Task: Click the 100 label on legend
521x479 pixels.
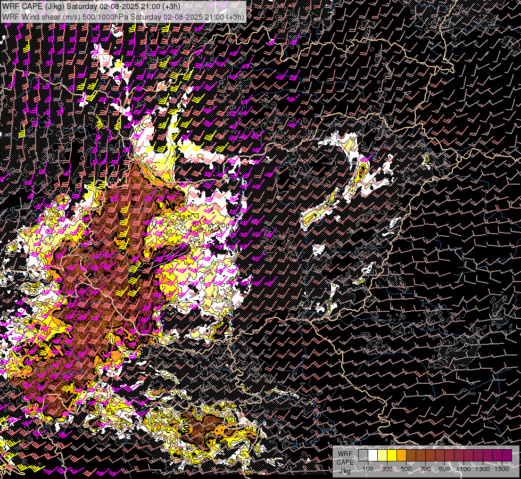Action: [368, 469]
